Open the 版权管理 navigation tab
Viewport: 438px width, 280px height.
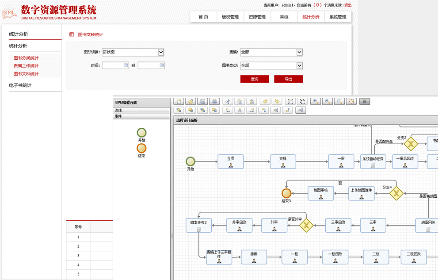(230, 17)
